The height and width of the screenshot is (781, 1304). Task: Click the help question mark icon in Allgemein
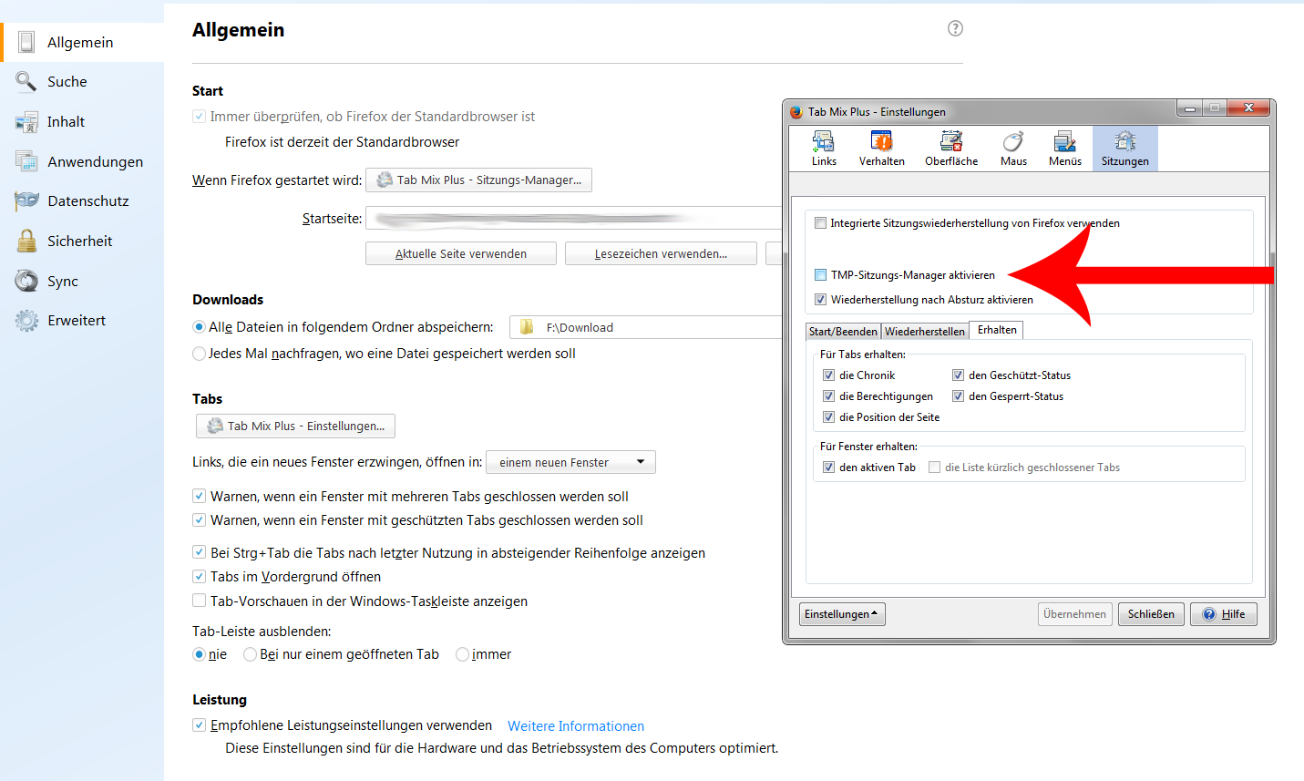(955, 28)
